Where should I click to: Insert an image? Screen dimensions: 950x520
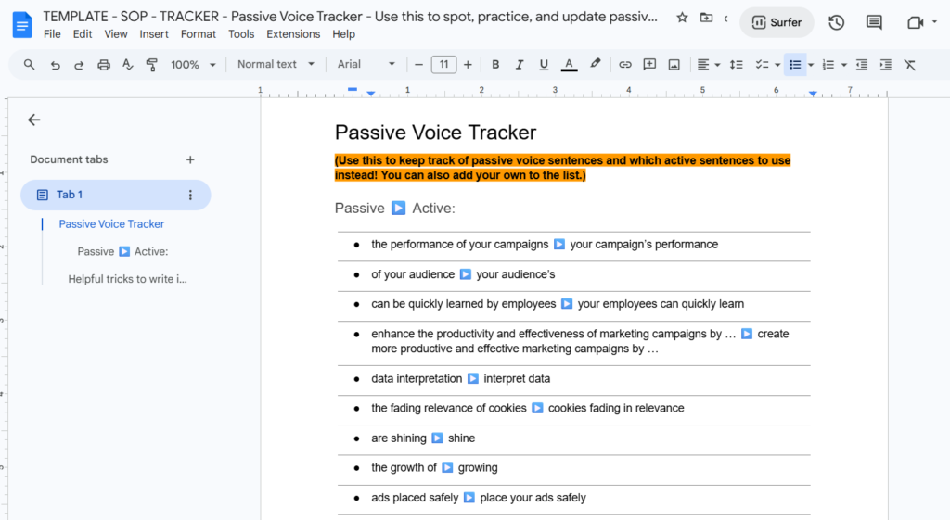coord(674,65)
